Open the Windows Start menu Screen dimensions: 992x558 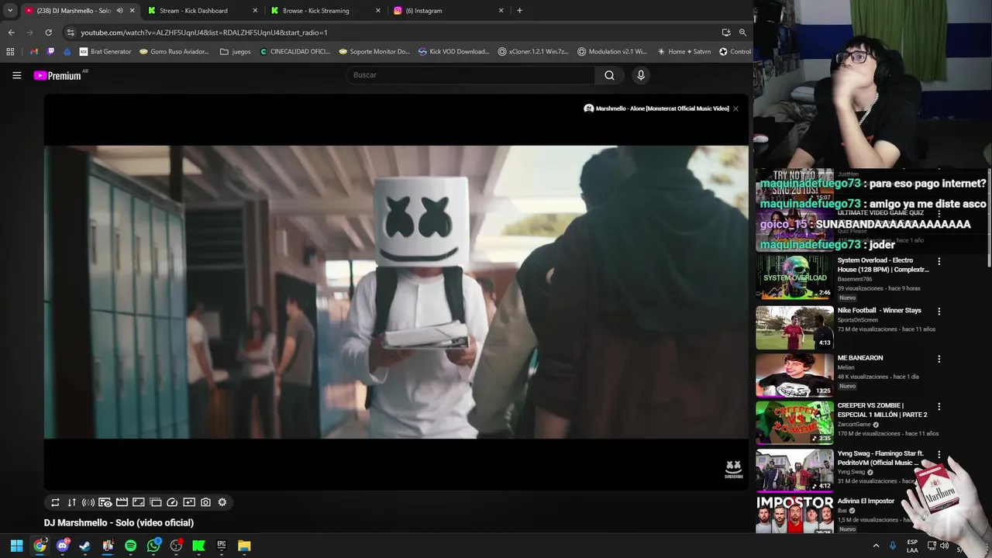point(16,546)
